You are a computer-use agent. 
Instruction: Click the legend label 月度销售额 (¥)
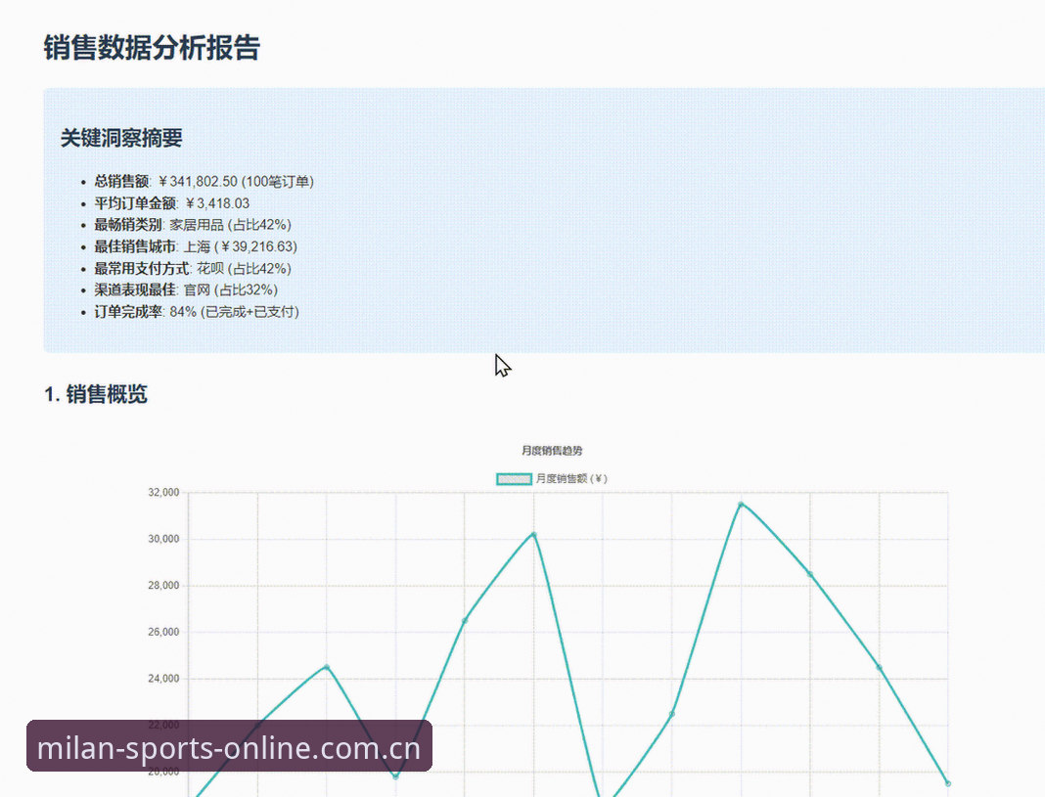click(571, 479)
